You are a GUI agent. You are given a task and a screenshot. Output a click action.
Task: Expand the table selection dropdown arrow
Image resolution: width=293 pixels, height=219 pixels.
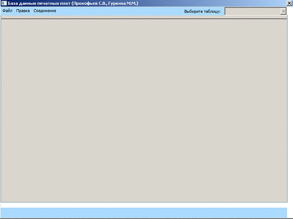click(283, 11)
